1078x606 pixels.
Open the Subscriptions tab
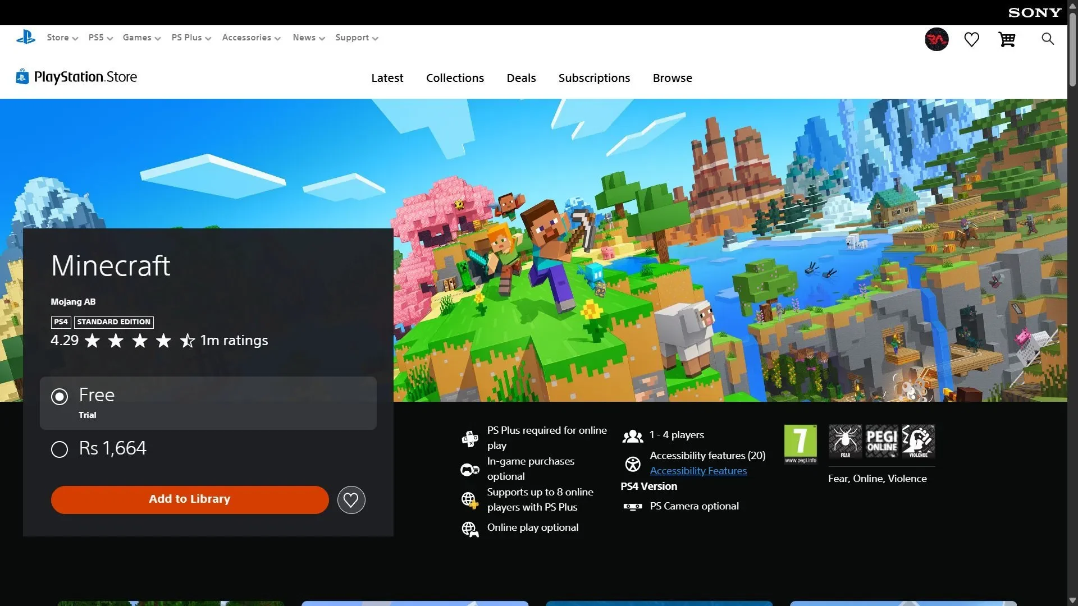(x=594, y=78)
